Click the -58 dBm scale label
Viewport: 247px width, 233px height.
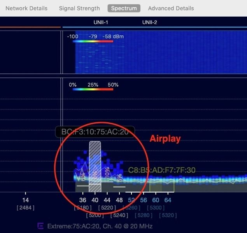pos(113,37)
